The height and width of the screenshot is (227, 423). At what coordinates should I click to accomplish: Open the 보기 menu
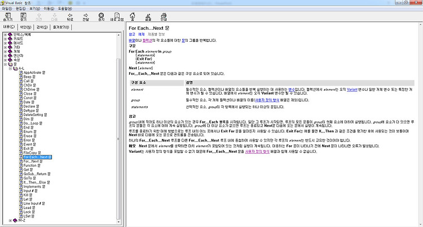coord(35,8)
